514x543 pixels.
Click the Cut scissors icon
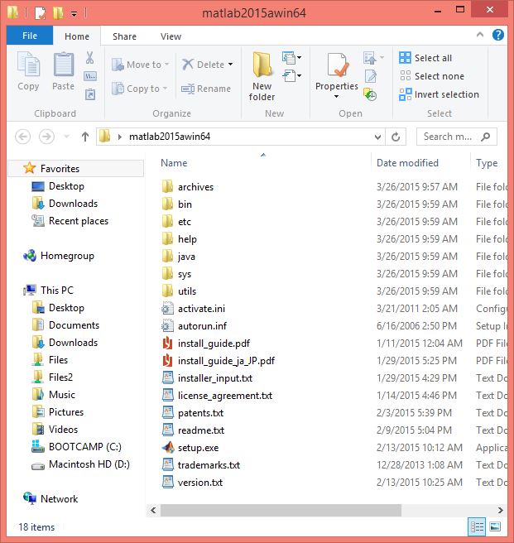point(89,58)
